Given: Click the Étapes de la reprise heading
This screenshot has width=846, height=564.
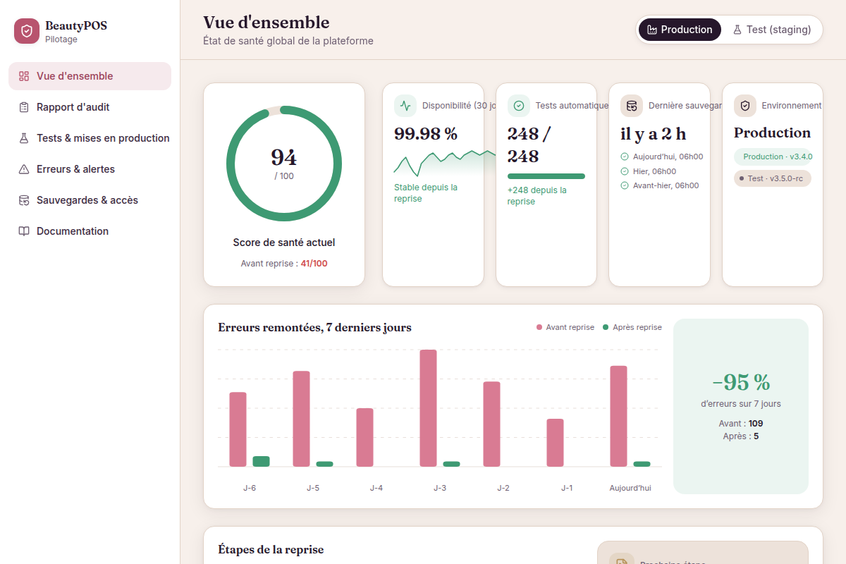Looking at the screenshot, I should coord(271,549).
